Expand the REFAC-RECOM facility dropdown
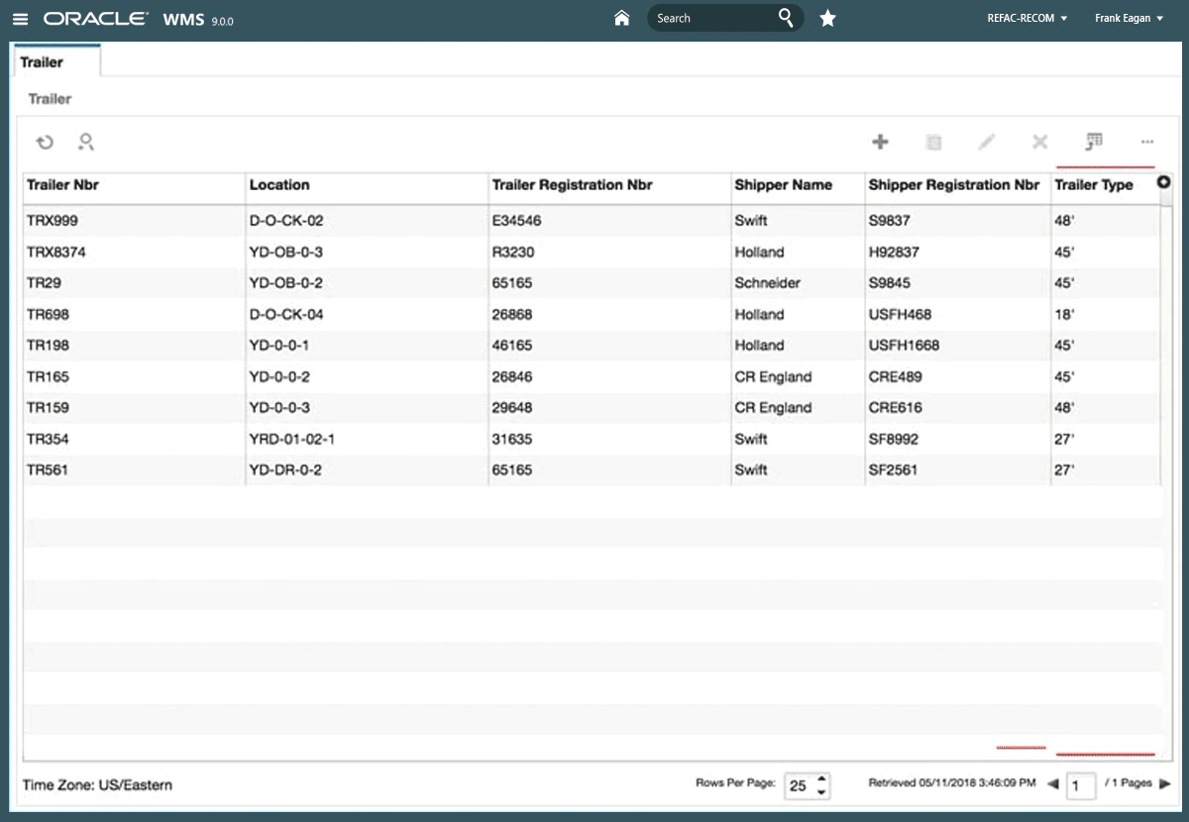Screen dimensions: 1189x822 [1027, 18]
